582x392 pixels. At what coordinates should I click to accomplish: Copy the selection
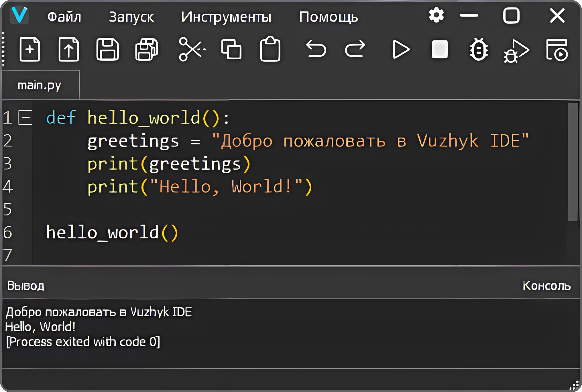(231, 49)
